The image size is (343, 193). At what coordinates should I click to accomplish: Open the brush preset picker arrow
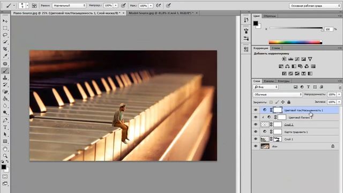pos(27,5)
